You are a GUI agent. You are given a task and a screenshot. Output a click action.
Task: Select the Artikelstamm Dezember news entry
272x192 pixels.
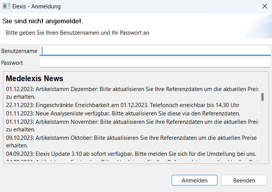click(130, 90)
